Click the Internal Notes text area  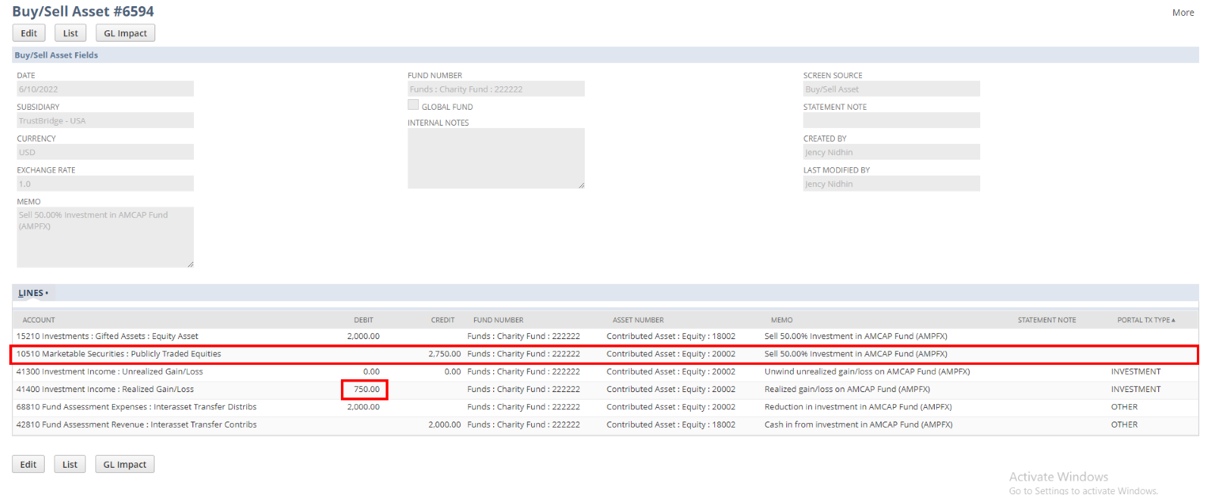[495, 157]
